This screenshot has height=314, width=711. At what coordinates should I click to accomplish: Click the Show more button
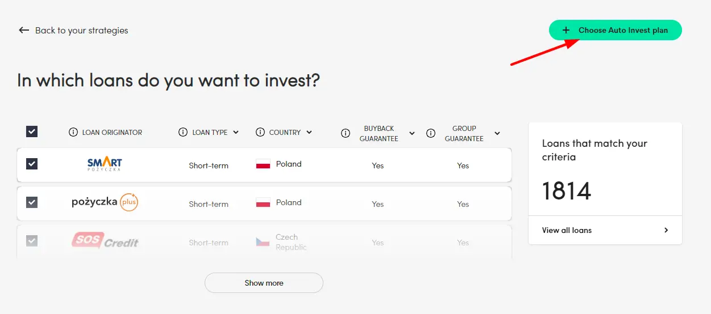264,283
